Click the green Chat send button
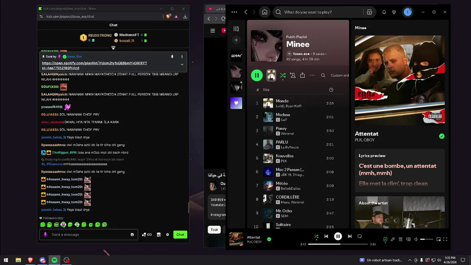This screenshot has height=265, width=471. [x=180, y=234]
